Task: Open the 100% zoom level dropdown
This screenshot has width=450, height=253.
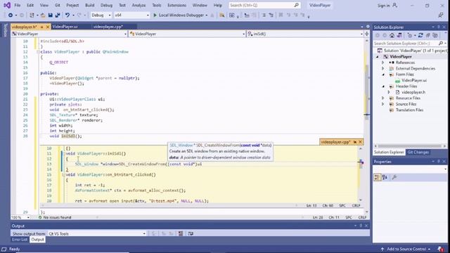Action: coord(20,217)
